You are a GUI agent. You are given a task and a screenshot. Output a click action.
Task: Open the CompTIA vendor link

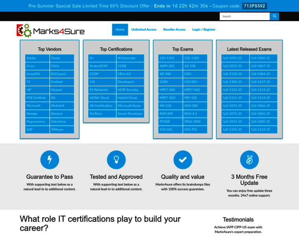pyautogui.click(x=37, y=74)
